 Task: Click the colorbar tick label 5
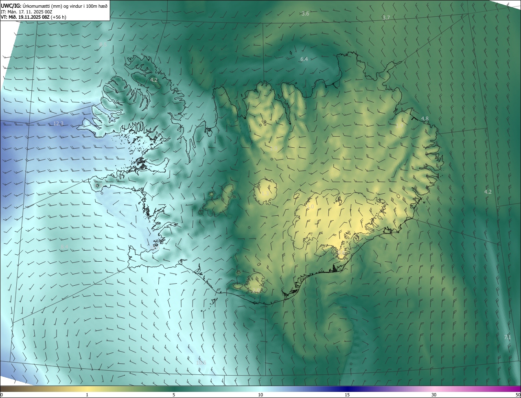coord(174,395)
